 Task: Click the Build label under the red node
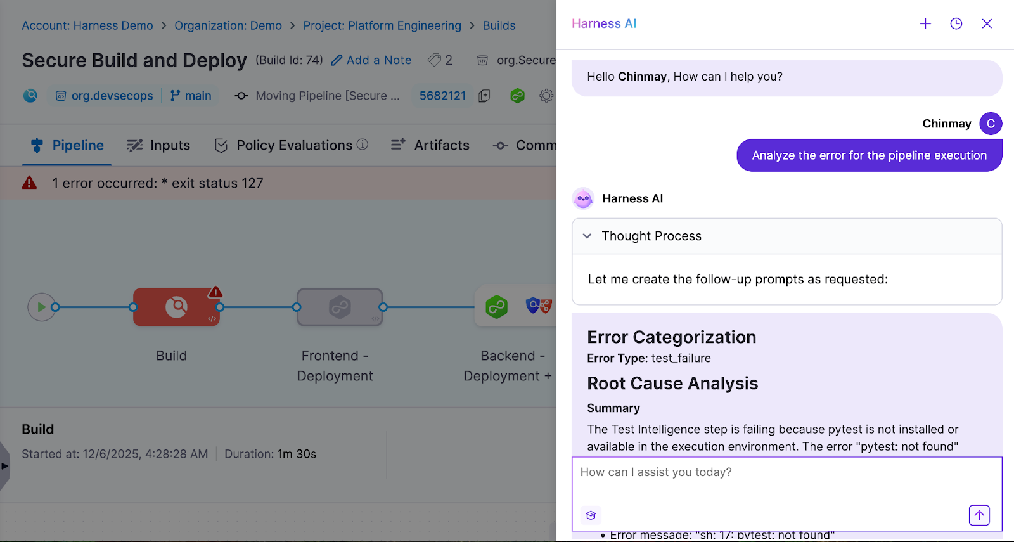tap(171, 356)
